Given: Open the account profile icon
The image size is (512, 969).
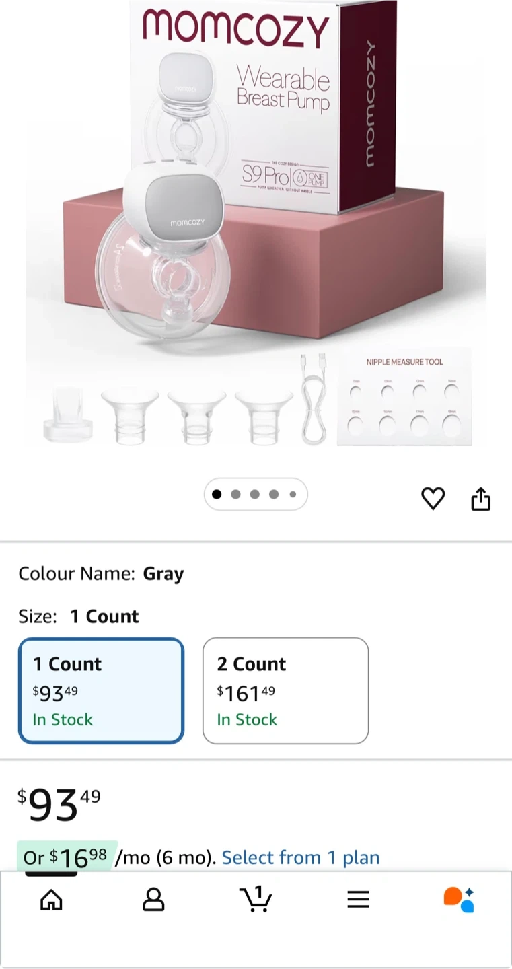Looking at the screenshot, I should 153,900.
